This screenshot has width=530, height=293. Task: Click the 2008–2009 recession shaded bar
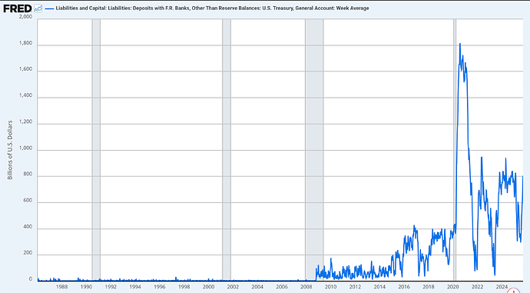click(x=314, y=149)
